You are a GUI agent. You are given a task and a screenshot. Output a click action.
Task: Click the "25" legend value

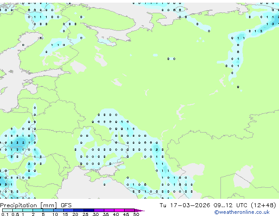coord(85,214)
